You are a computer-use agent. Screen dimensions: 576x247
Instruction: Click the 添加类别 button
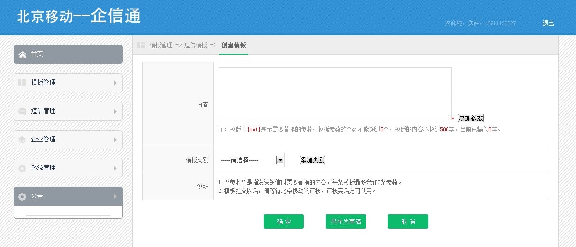[x=312, y=160]
